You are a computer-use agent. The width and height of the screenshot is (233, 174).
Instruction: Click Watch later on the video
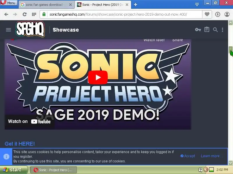[x=154, y=40]
